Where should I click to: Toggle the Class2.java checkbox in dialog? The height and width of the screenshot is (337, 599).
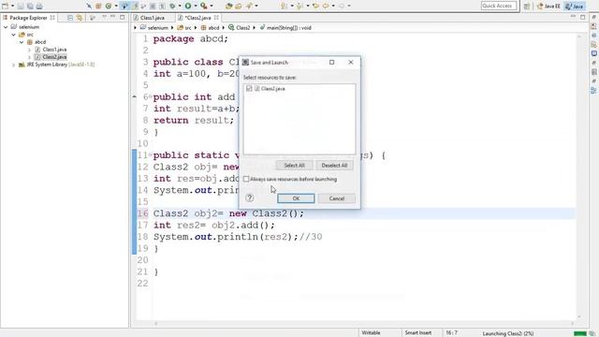click(249, 89)
